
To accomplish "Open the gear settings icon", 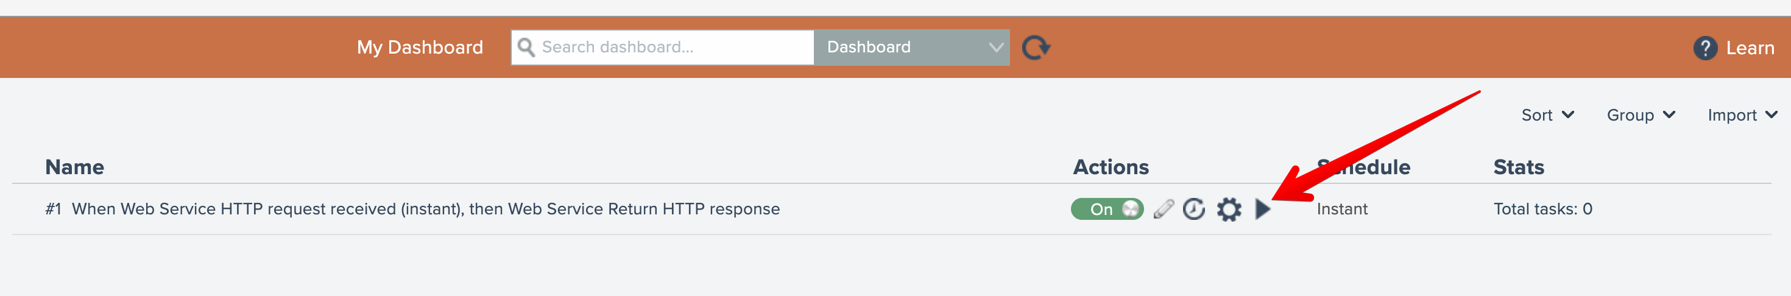I will click(x=1229, y=209).
